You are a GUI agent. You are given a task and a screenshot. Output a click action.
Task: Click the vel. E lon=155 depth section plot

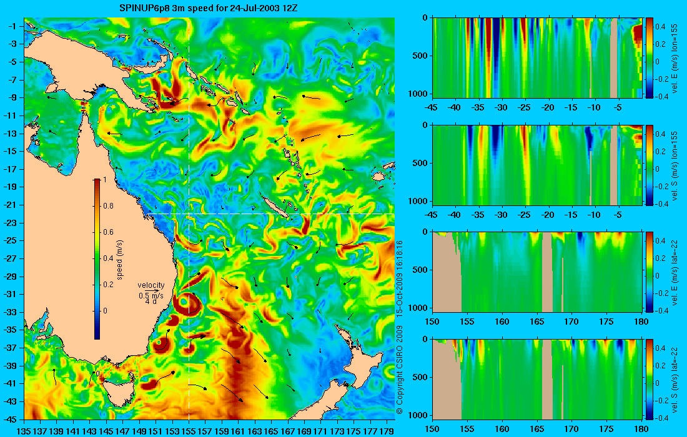pos(537,57)
